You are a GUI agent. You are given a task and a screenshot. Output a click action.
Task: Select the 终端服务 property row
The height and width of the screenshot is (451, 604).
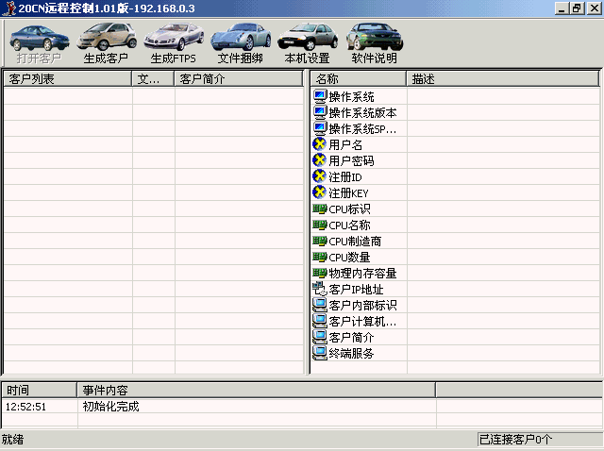pos(351,353)
